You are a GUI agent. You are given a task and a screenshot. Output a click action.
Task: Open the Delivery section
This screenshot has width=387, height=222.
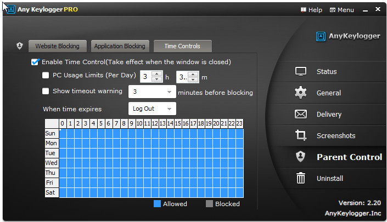(328, 114)
